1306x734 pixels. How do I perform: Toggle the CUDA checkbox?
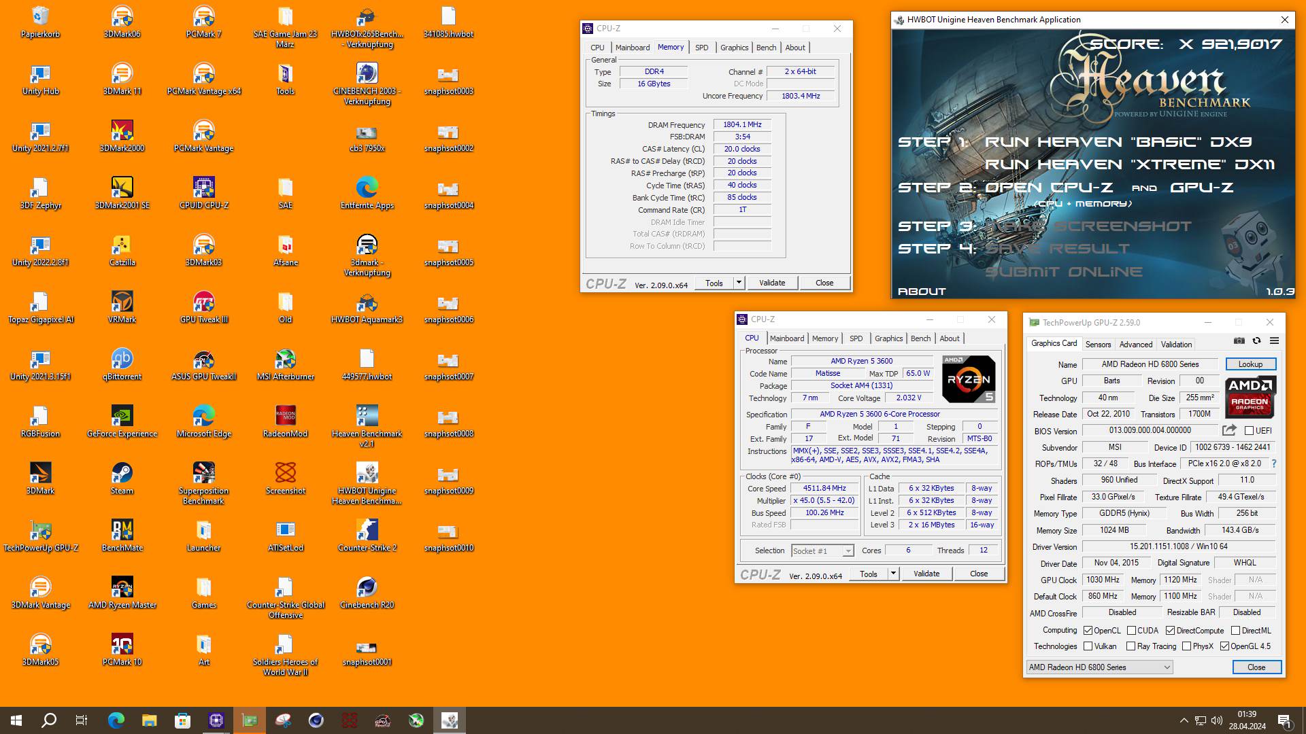(x=1131, y=631)
